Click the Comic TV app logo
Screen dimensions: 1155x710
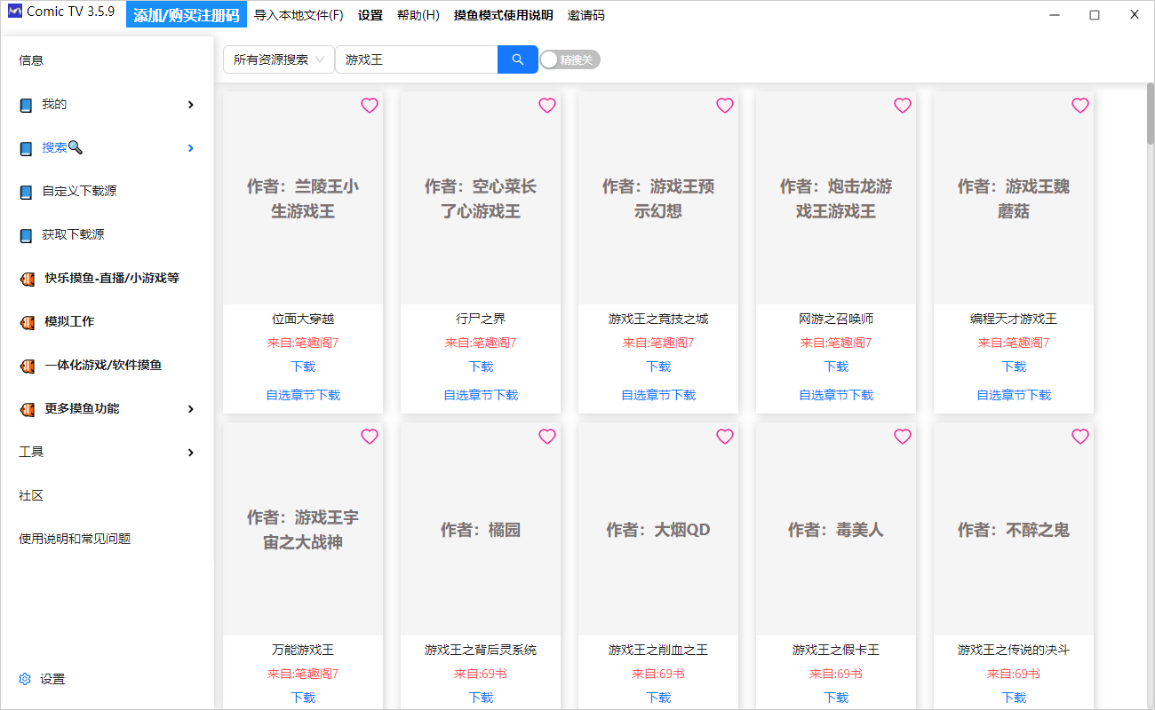click(x=15, y=12)
